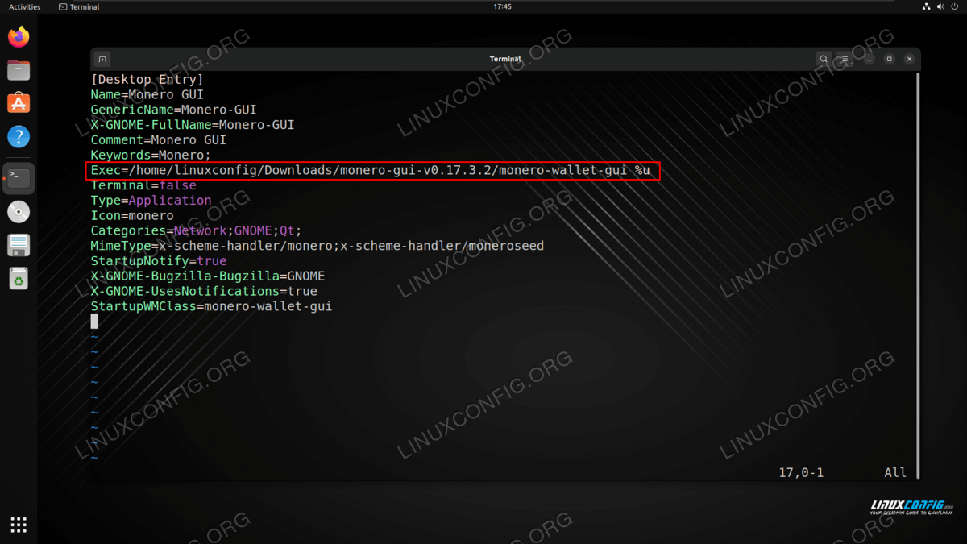Show Applications grid
The height and width of the screenshot is (544, 967).
pos(19,525)
